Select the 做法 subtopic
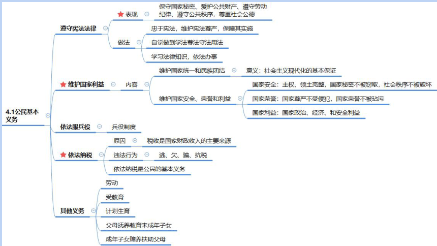Viewport: 437px width, 246px height. point(124,42)
